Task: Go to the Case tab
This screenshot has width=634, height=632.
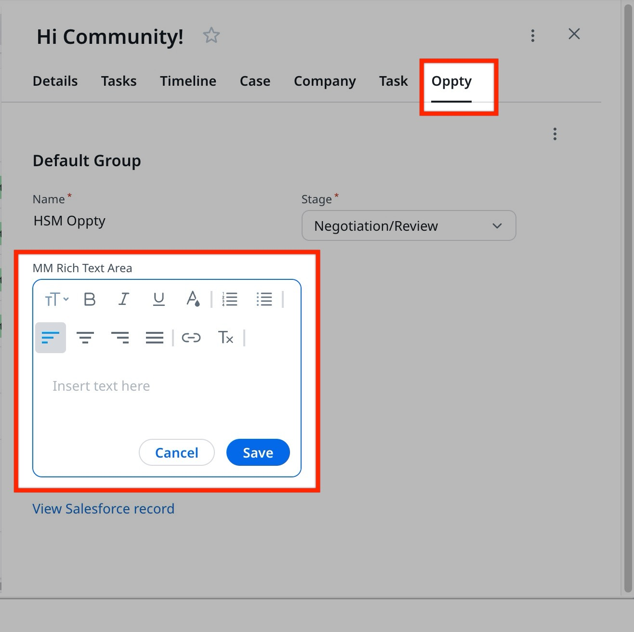Action: (x=255, y=81)
